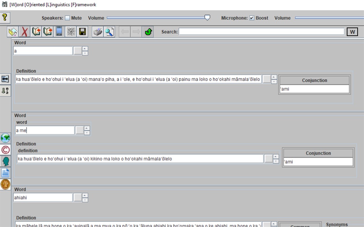Select the globe icon in the sidebar

click(5, 138)
